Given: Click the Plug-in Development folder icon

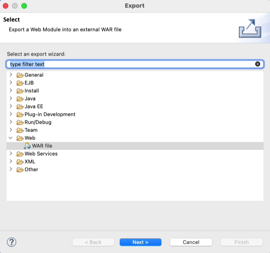Looking at the screenshot, I should [20, 114].
